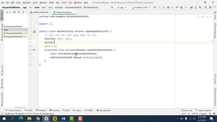
Task: Click the 4 spaces indent setting
Action: (203, 114)
